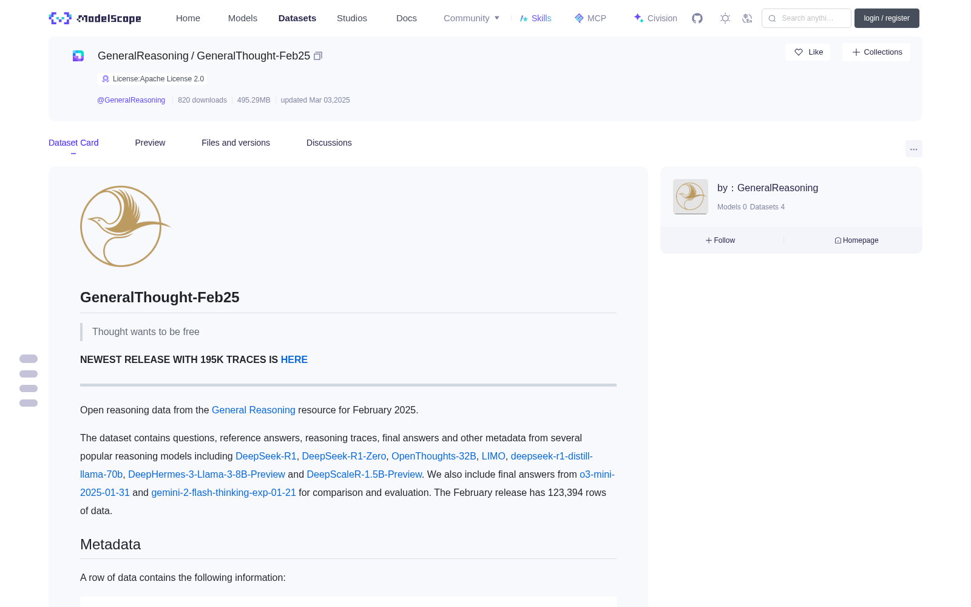The height and width of the screenshot is (607, 971).
Task: Expand the Community dropdown menu
Action: pyautogui.click(x=472, y=18)
